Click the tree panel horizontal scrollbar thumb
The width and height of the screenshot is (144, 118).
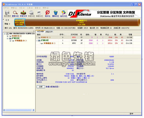[18, 110]
